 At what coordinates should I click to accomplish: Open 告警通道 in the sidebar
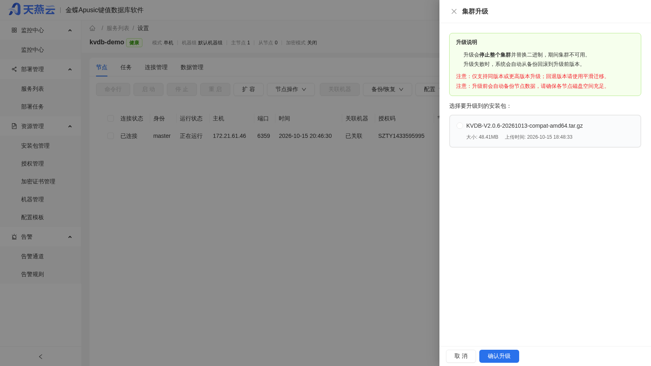coord(33,256)
